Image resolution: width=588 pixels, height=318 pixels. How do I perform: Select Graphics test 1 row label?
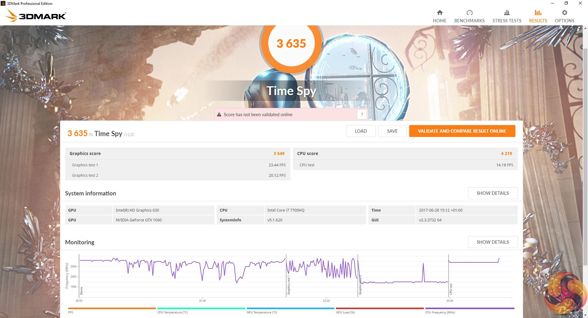click(85, 165)
